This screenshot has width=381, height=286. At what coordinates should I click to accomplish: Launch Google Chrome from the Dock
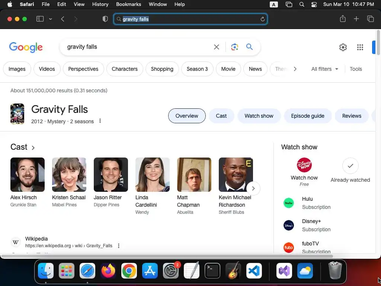click(x=129, y=270)
